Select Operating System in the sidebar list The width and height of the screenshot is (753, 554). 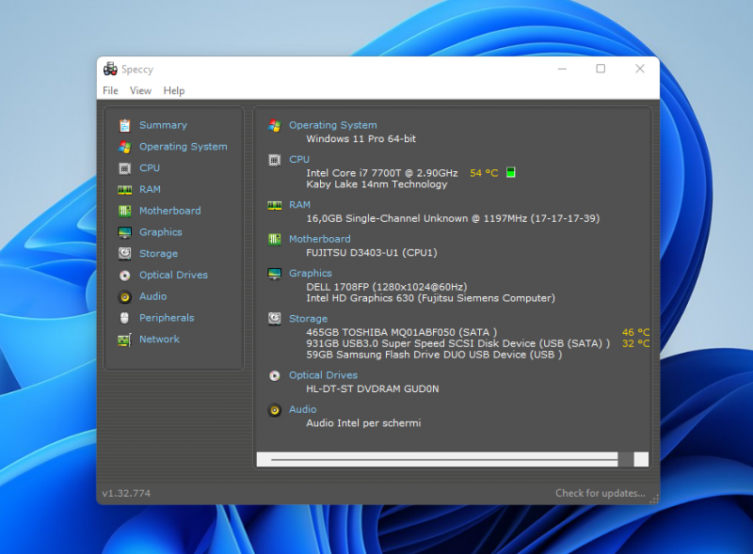pos(183,147)
